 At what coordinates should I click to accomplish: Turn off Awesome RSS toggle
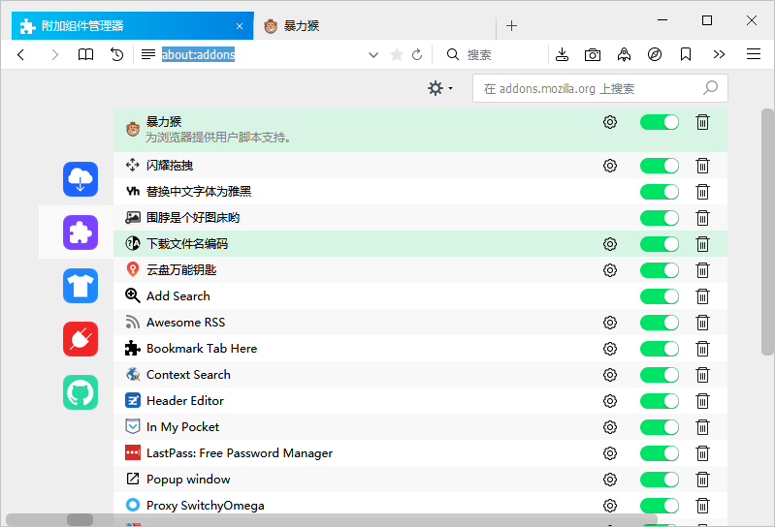coord(660,323)
